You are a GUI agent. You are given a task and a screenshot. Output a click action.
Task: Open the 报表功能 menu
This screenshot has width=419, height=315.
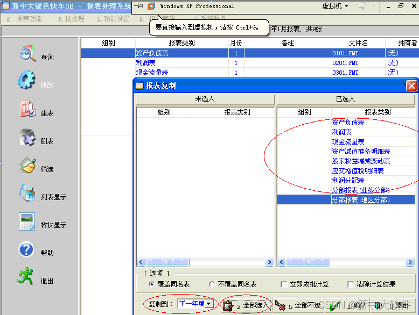click(25, 19)
